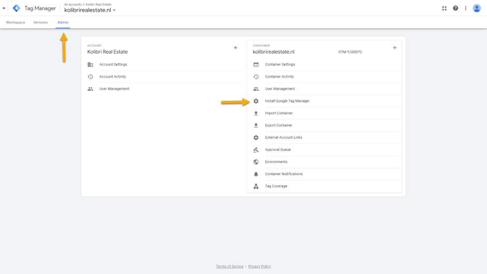This screenshot has width=487, height=274.
Task: Click the Container Settings card icon
Action: click(256, 65)
